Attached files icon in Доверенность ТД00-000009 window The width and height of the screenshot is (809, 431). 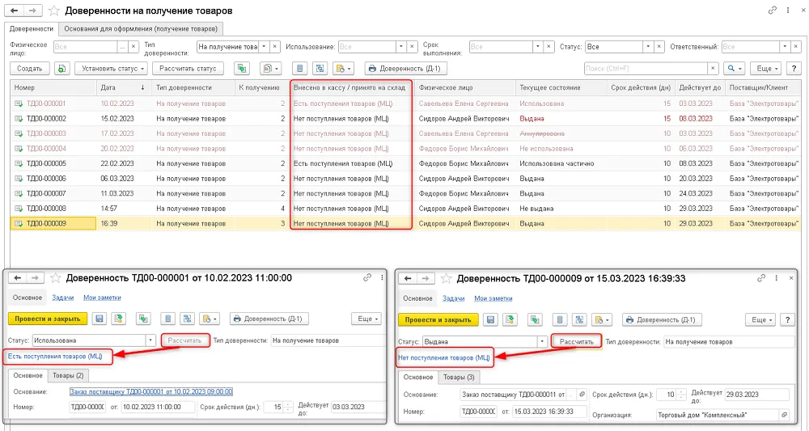(x=602, y=320)
